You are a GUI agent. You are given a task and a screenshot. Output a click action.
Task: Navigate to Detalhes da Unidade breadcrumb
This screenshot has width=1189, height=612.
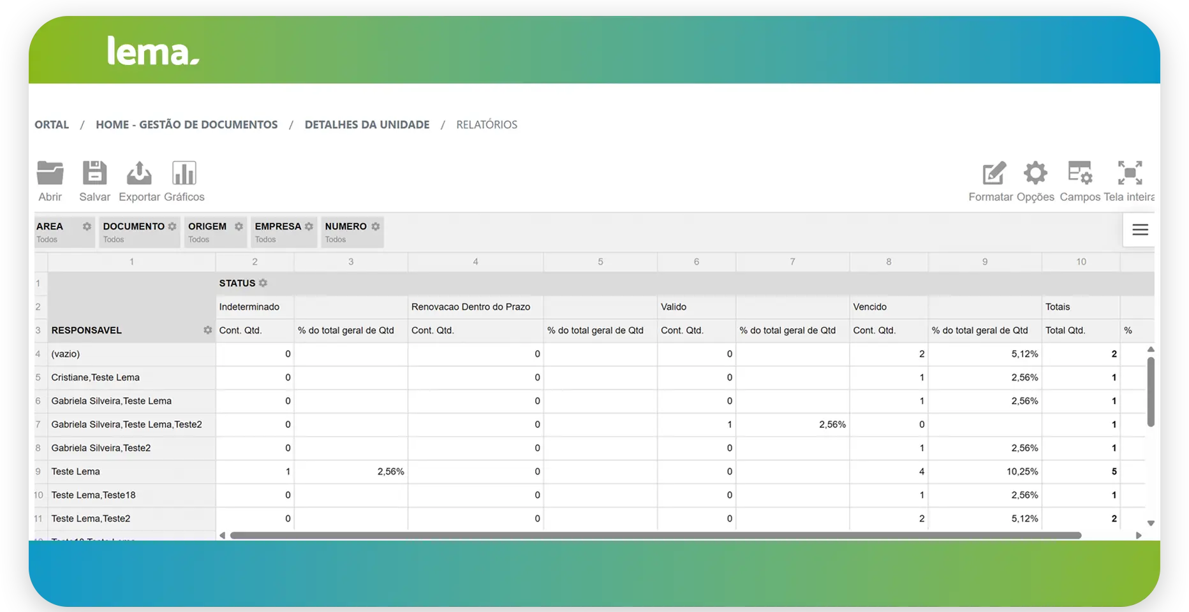[367, 125]
